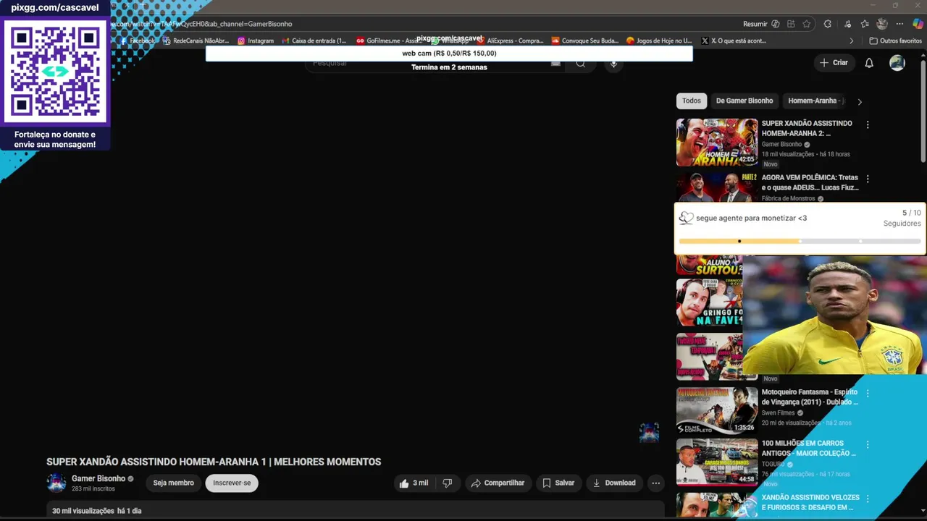
Task: Click the main video title text
Action: (214, 462)
